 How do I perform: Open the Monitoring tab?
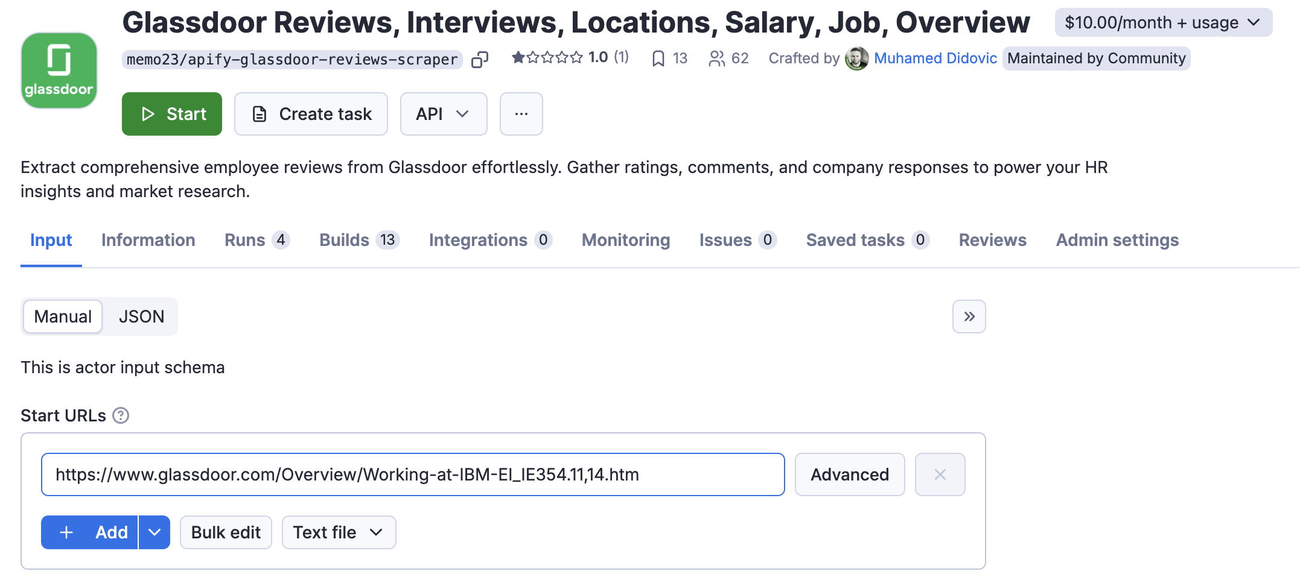626,241
